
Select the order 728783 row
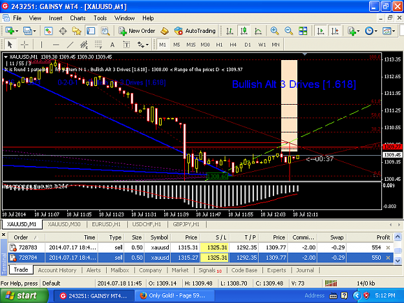tap(201, 247)
